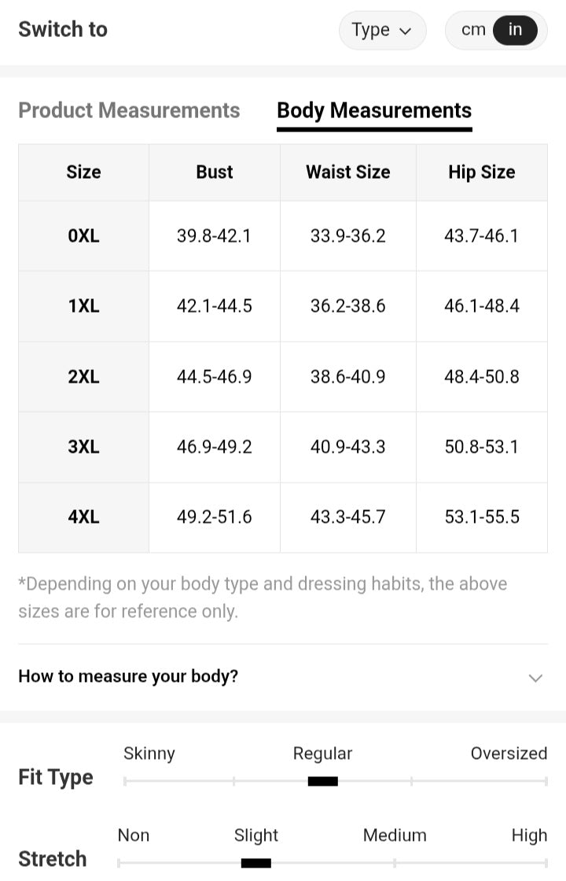Click the Size column header
The height and width of the screenshot is (881, 566).
[x=83, y=172]
